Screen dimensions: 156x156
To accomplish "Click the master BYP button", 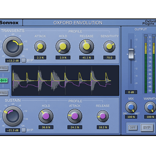I will [x=147, y=127].
